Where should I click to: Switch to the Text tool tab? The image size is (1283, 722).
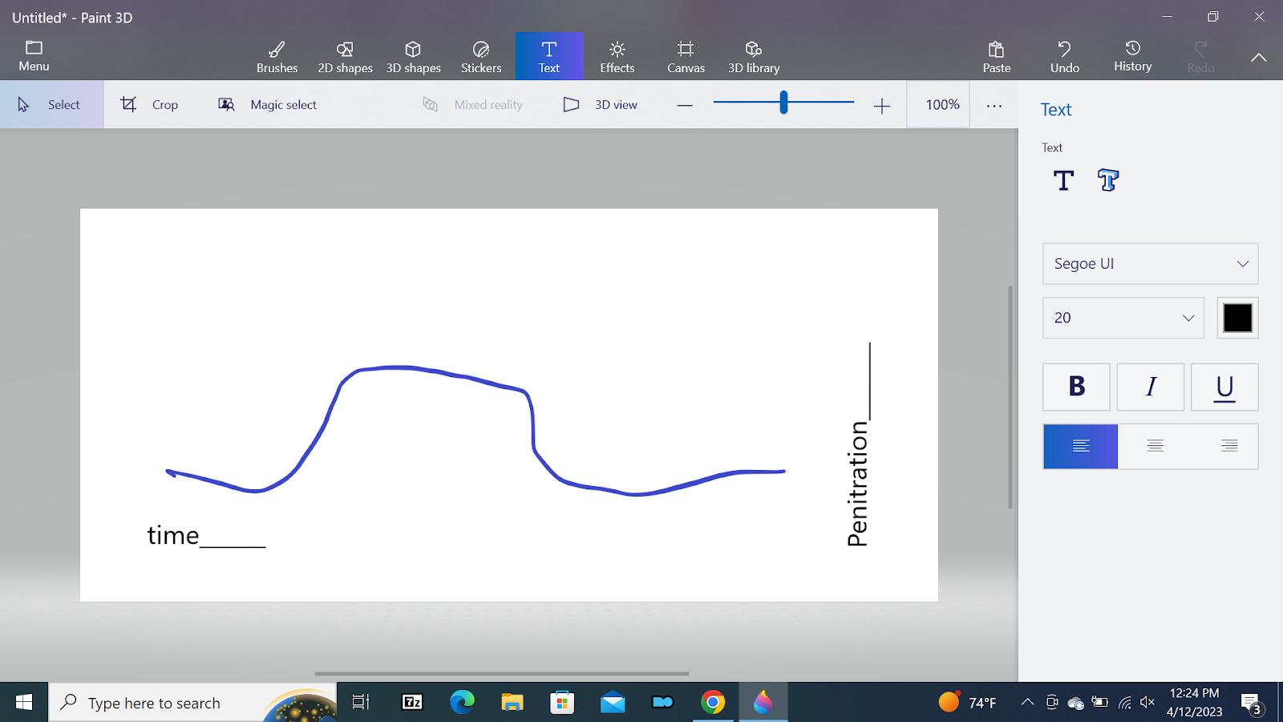click(x=549, y=56)
